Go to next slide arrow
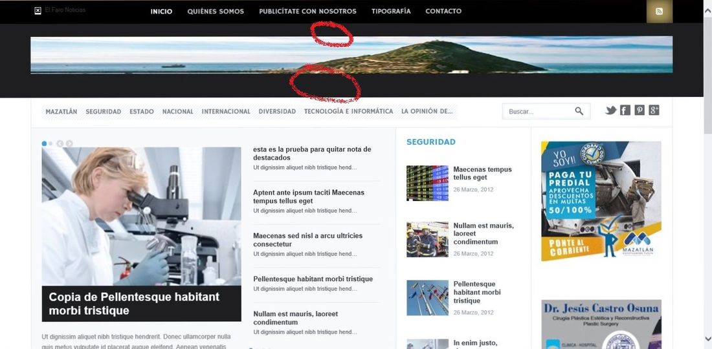The image size is (712, 349). click(x=69, y=143)
